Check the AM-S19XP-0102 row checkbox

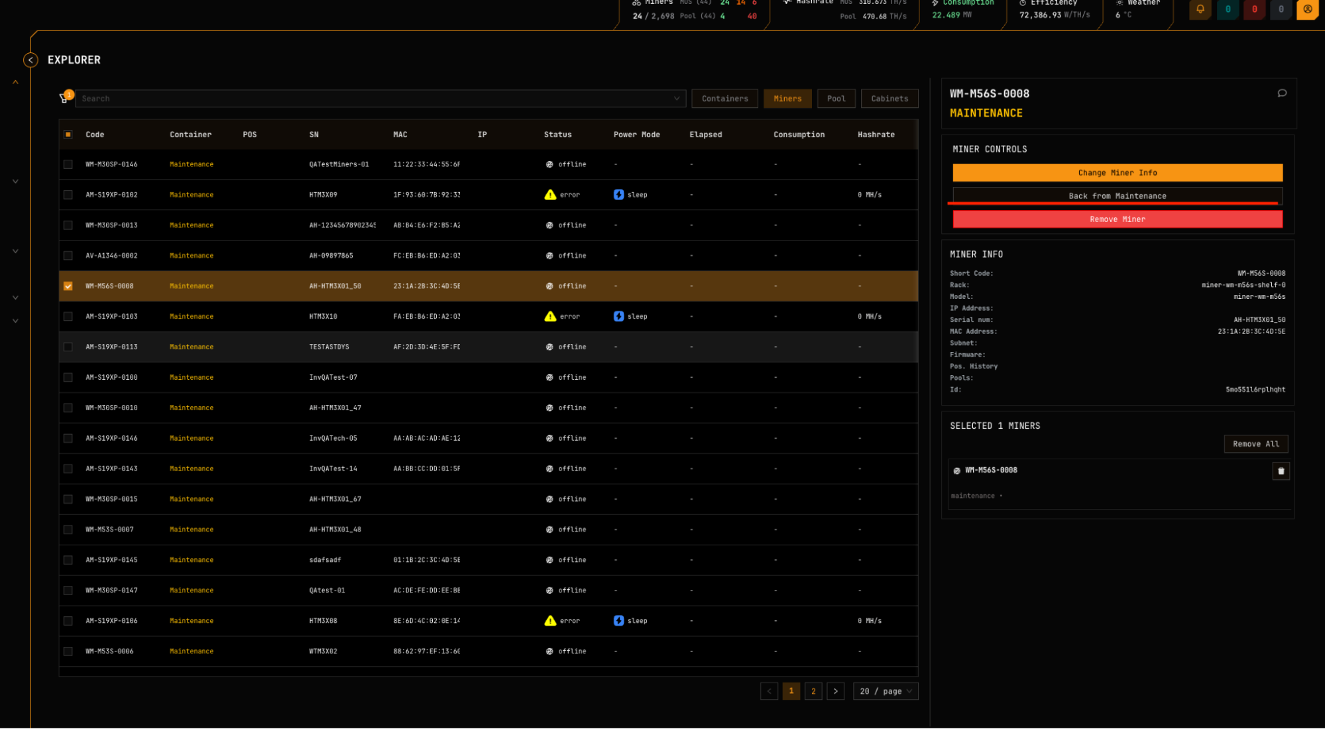[68, 195]
